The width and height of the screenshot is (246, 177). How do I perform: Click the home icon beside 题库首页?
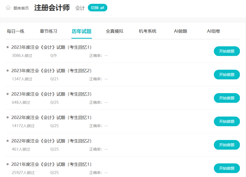coord(8,8)
